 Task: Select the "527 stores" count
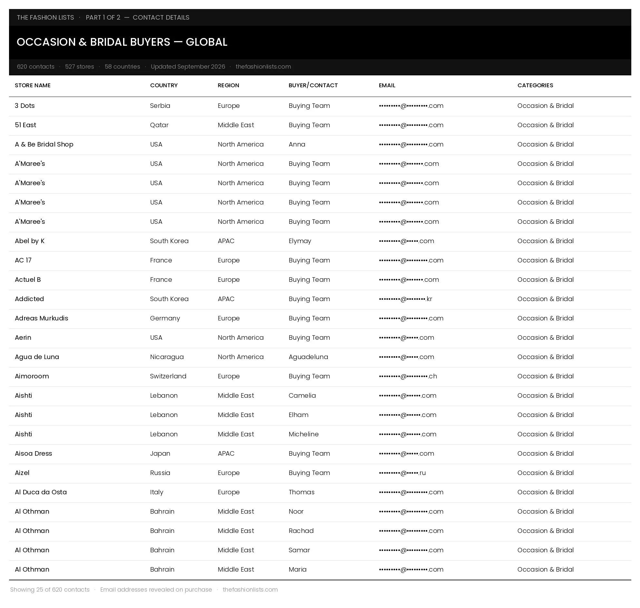80,66
